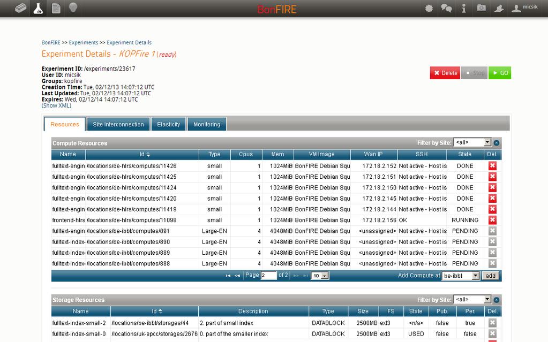Delete compute resource computes/11426
Viewport: 548px width, 342px height.
point(492,166)
